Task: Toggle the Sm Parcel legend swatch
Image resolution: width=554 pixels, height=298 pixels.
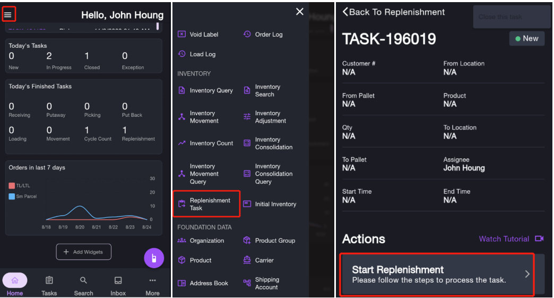Action: point(12,197)
